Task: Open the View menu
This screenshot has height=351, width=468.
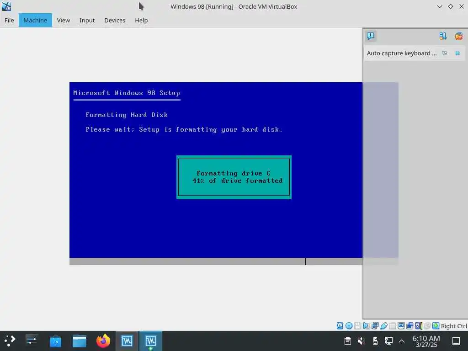Action: [x=63, y=20]
